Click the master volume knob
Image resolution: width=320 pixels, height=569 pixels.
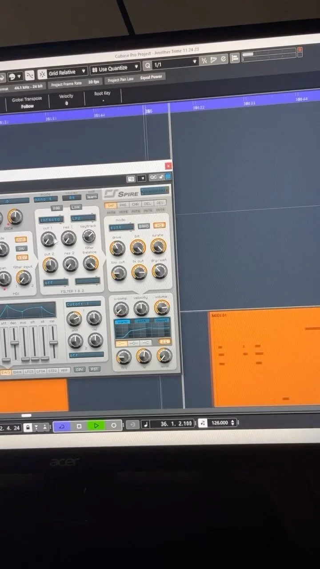click(x=162, y=307)
